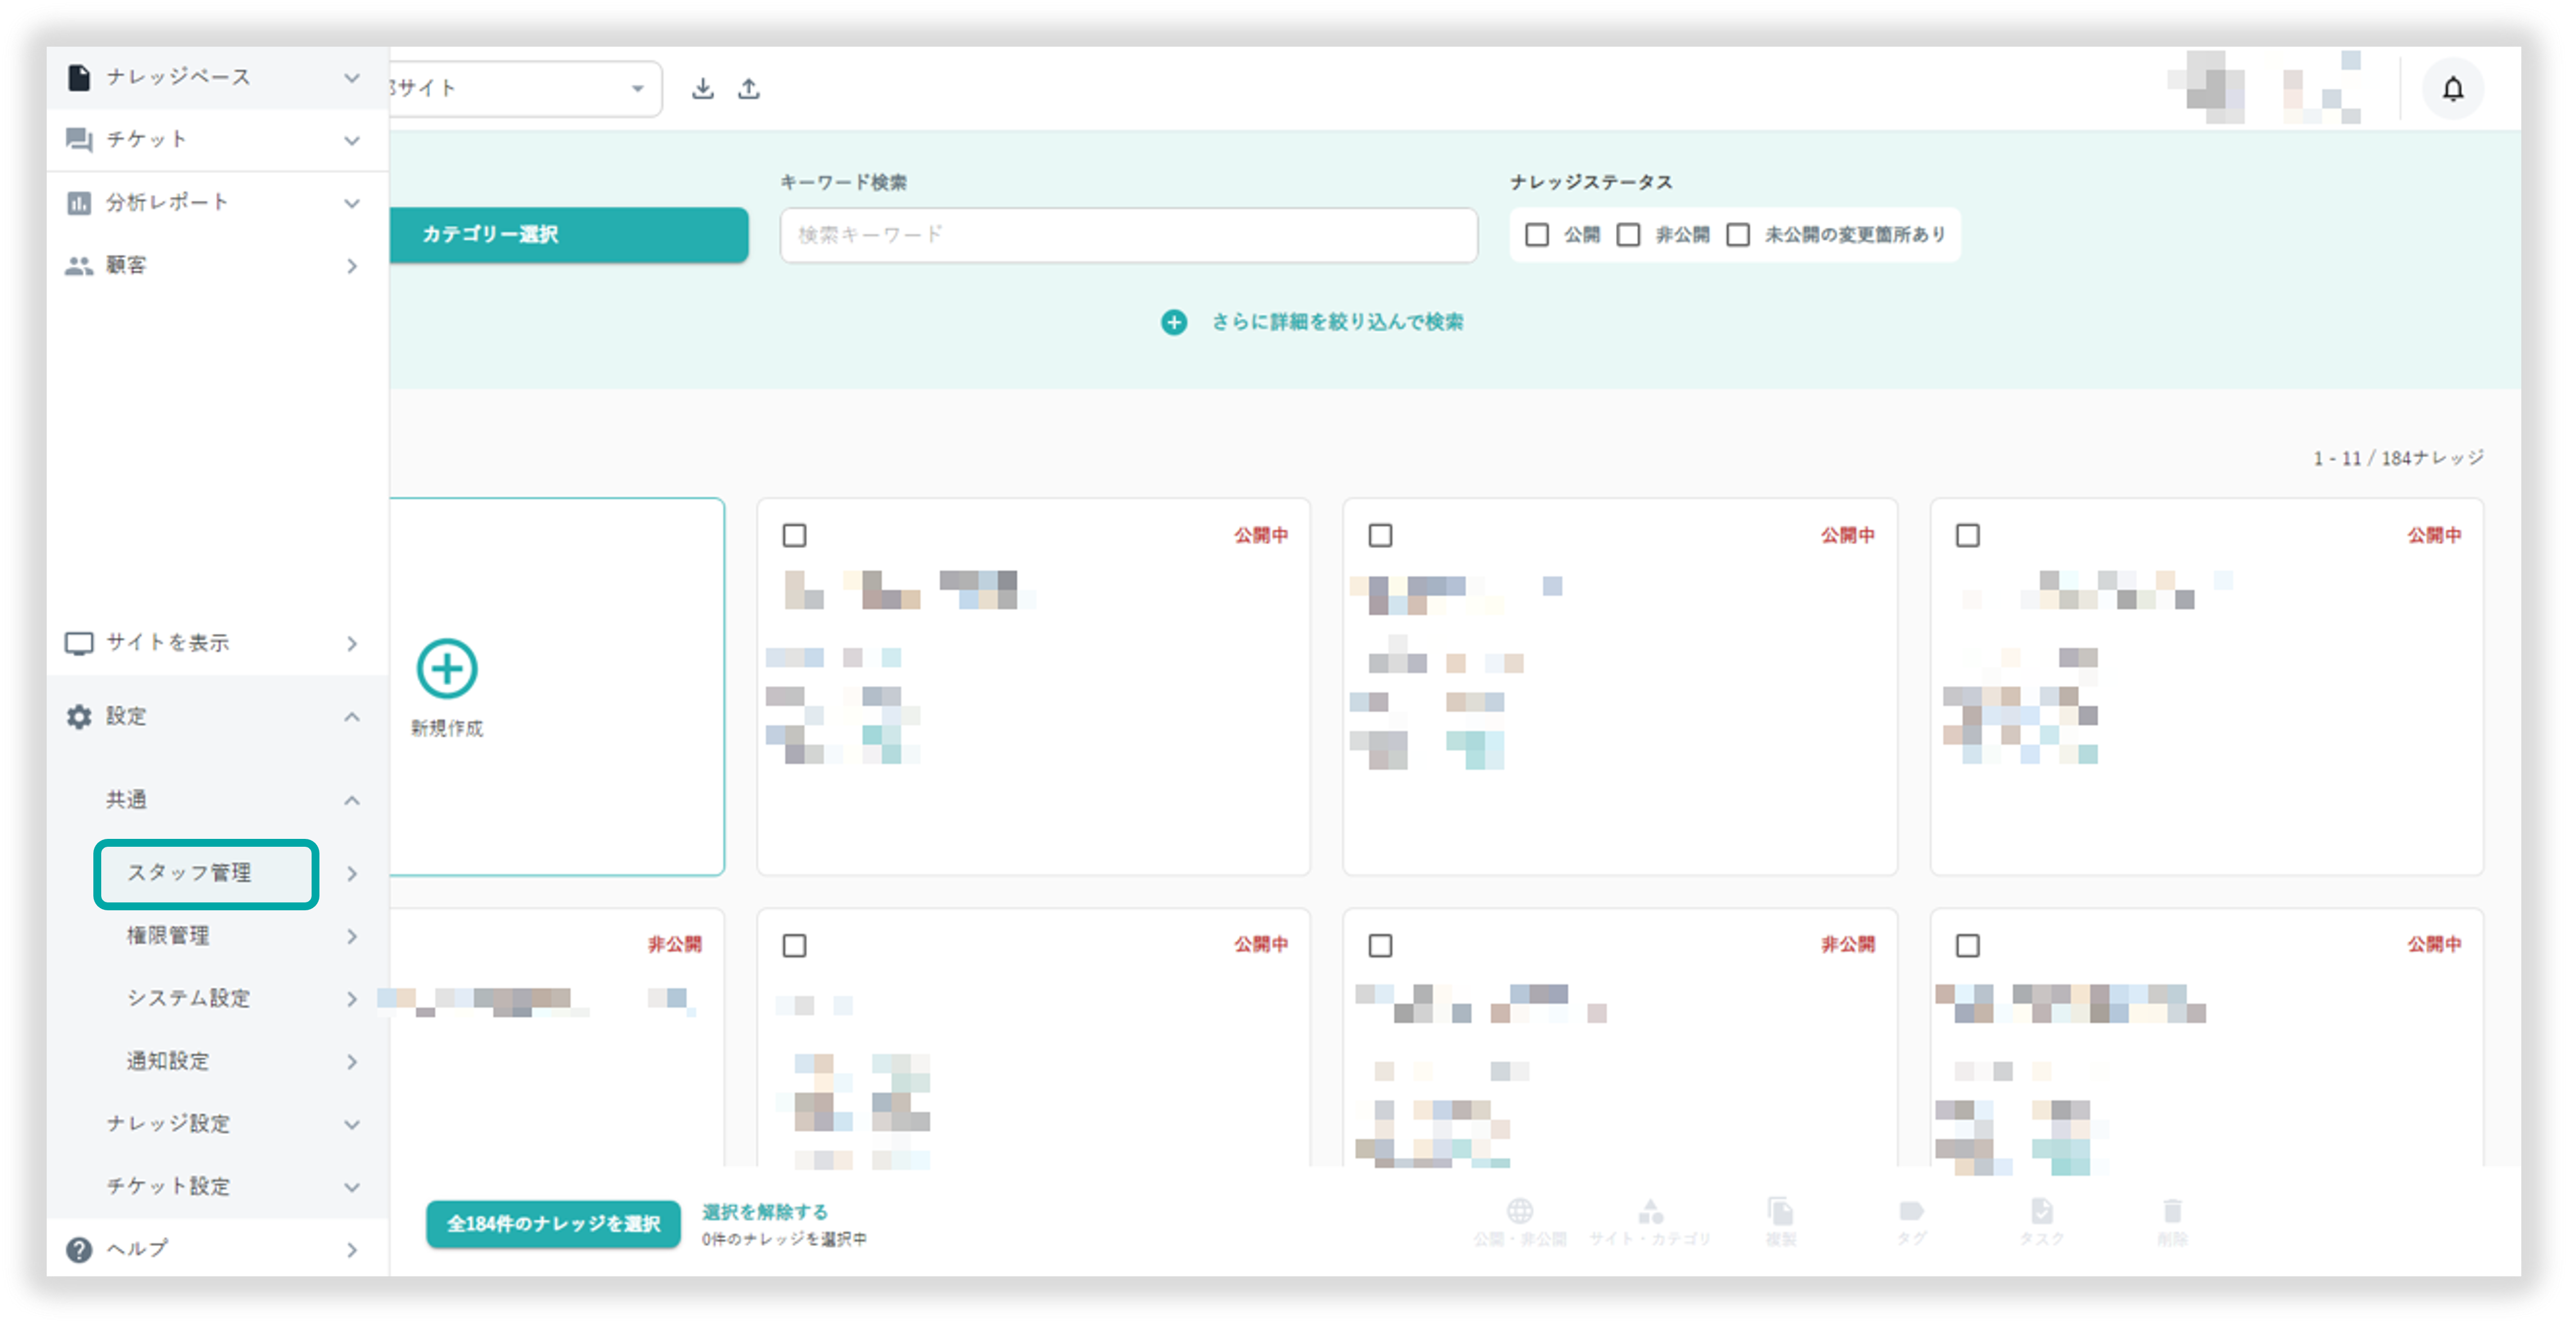The height and width of the screenshot is (1323, 2568).
Task: Toggle 未公開の変更箇所あり checkbox
Action: pyautogui.click(x=1737, y=234)
